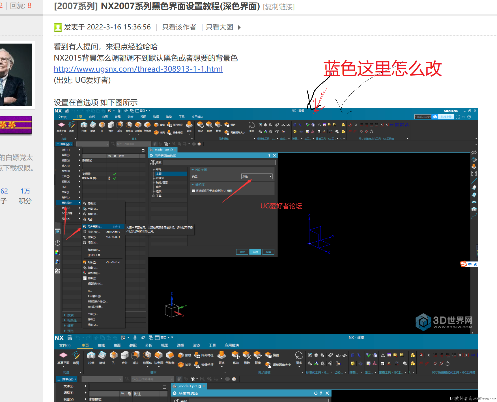Click the fit-view icon on the right sidebar
The width and height of the screenshot is (497, 402).
pyautogui.click(x=474, y=174)
